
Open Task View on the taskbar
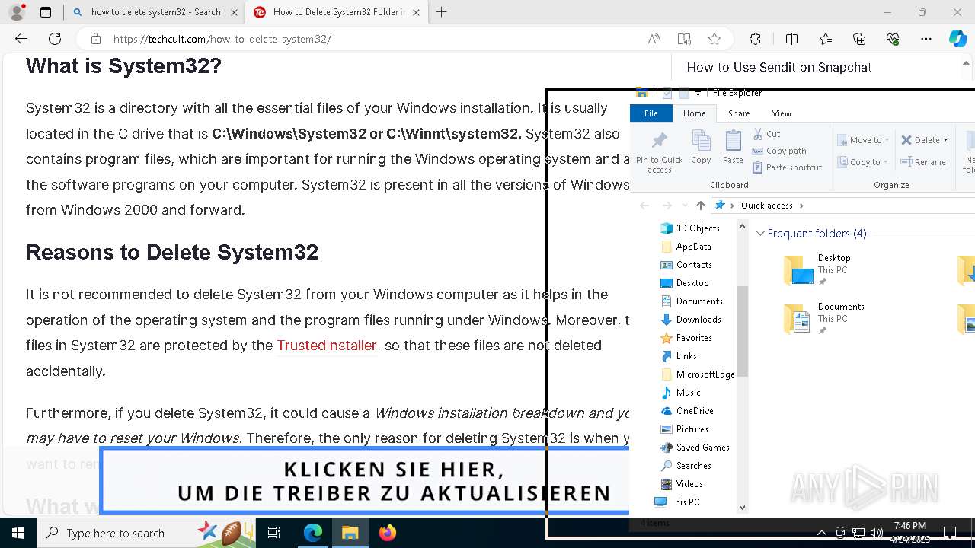pyautogui.click(x=274, y=533)
